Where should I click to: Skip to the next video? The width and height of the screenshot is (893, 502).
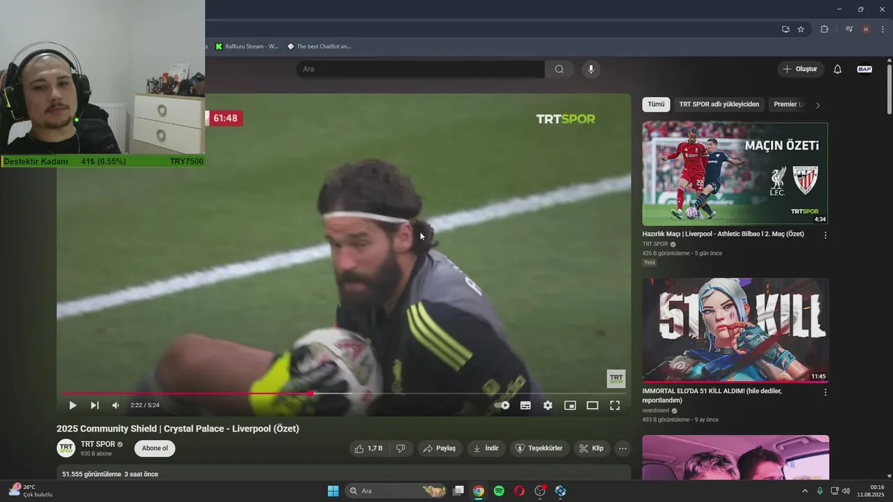click(x=94, y=405)
